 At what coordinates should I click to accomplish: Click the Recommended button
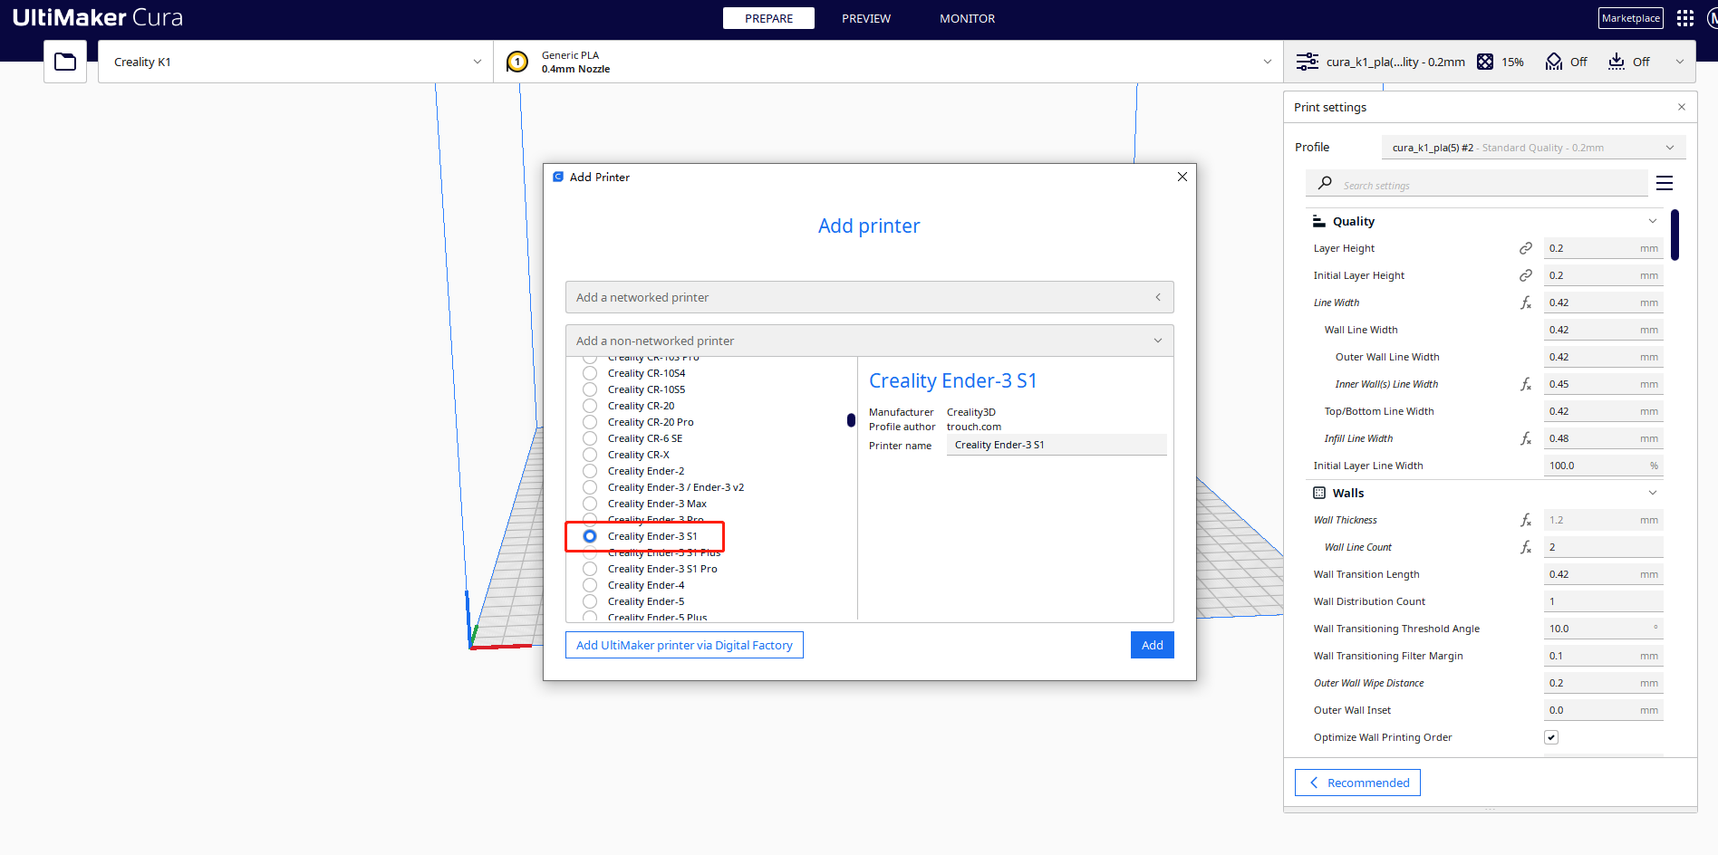pos(1357,783)
